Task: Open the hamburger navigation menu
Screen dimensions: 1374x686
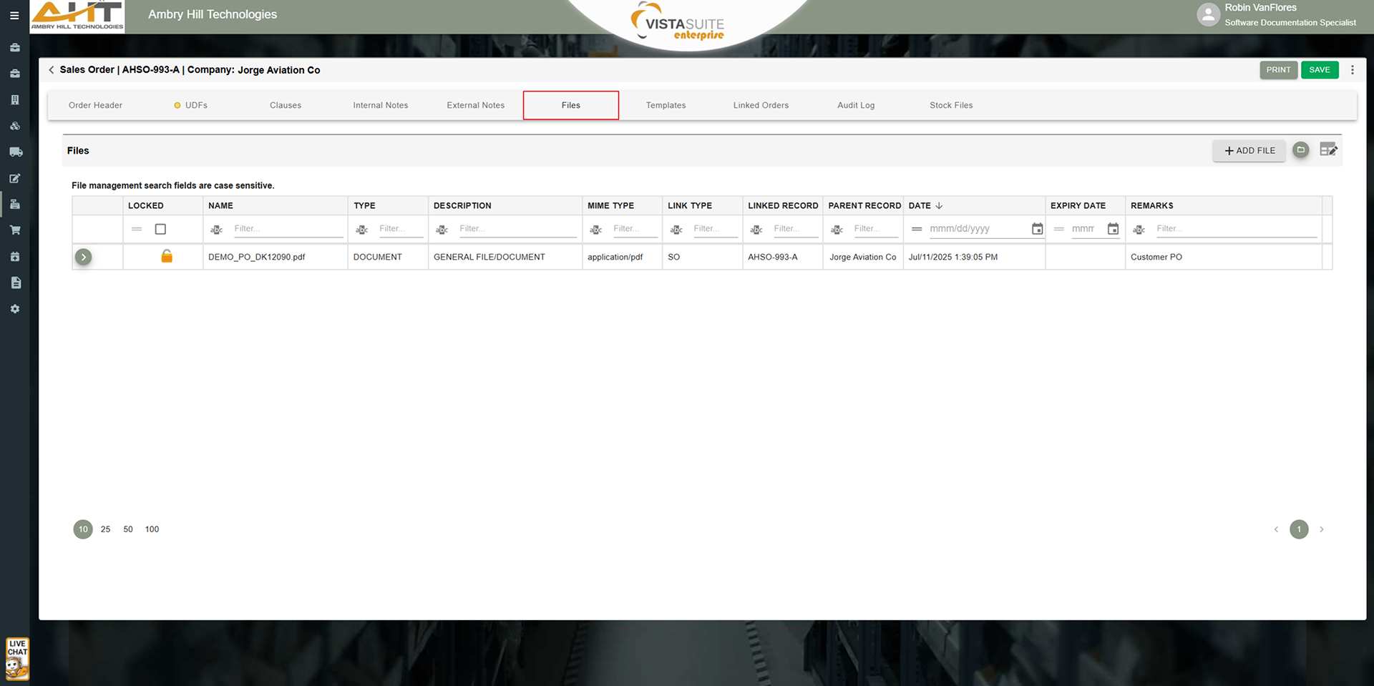Action: (x=14, y=15)
